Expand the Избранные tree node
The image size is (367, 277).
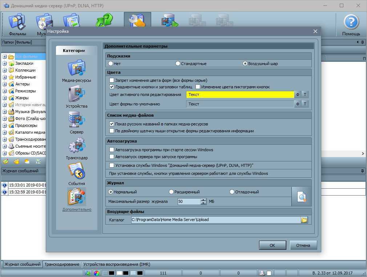pyautogui.click(x=4, y=77)
